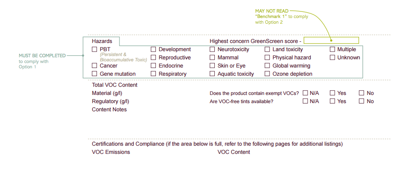Check the PBT hazard checkbox
Screen dimensions: 405x169
coord(94,50)
